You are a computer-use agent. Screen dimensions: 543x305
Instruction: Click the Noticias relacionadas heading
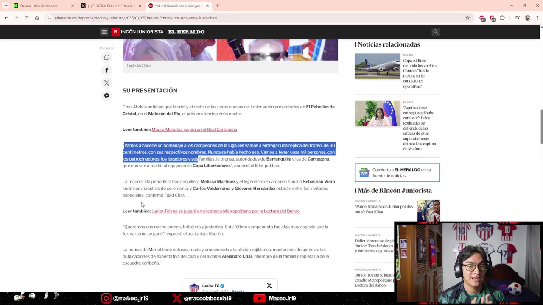(389, 44)
